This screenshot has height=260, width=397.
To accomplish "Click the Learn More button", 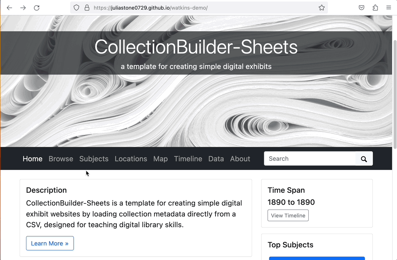I will pos(49,243).
